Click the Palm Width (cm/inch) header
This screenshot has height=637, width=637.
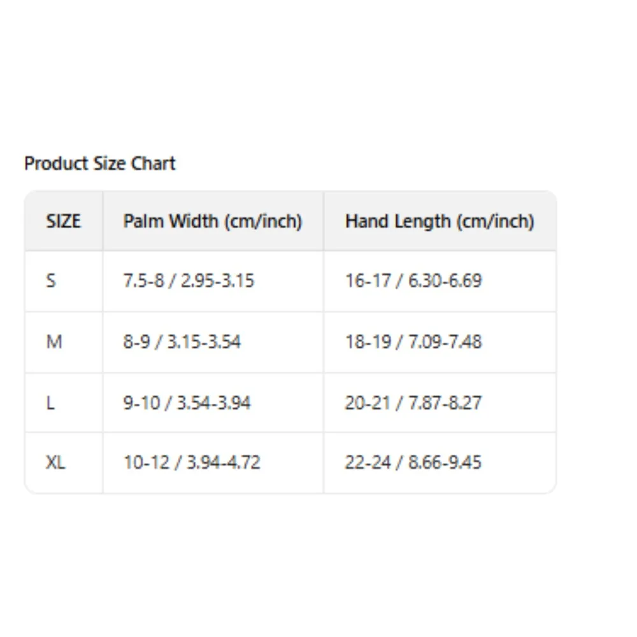click(x=212, y=222)
